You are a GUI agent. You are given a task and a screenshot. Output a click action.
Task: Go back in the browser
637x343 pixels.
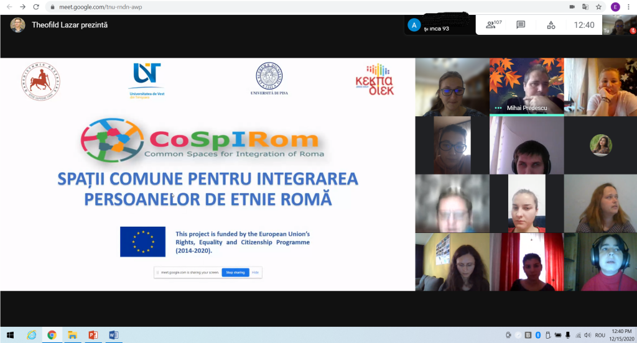[9, 7]
